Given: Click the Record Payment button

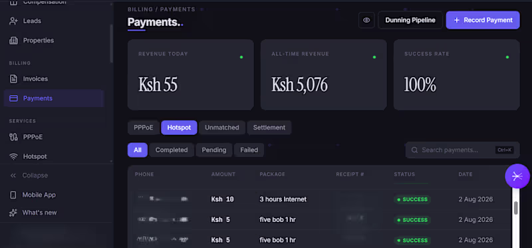Looking at the screenshot, I should tap(483, 21).
